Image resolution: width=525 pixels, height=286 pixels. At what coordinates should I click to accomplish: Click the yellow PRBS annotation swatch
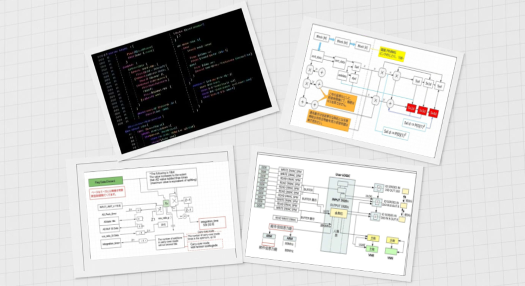pos(392,54)
